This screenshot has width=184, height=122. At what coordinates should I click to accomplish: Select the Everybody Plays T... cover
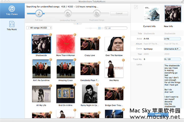coord(90,69)
